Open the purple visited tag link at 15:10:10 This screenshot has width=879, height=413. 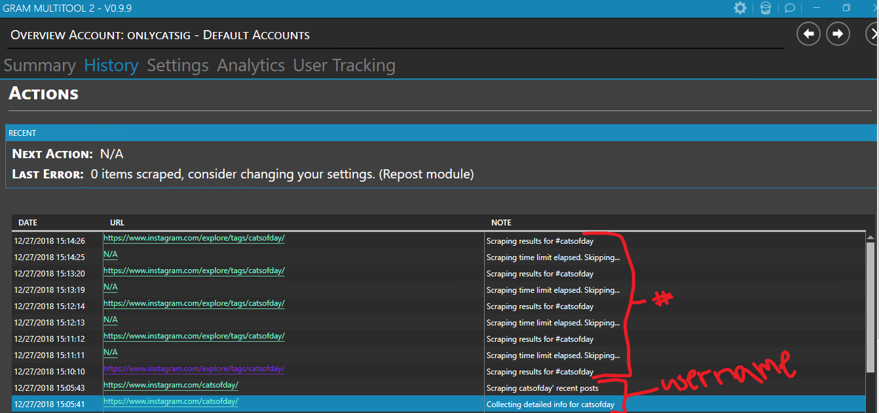coord(194,369)
